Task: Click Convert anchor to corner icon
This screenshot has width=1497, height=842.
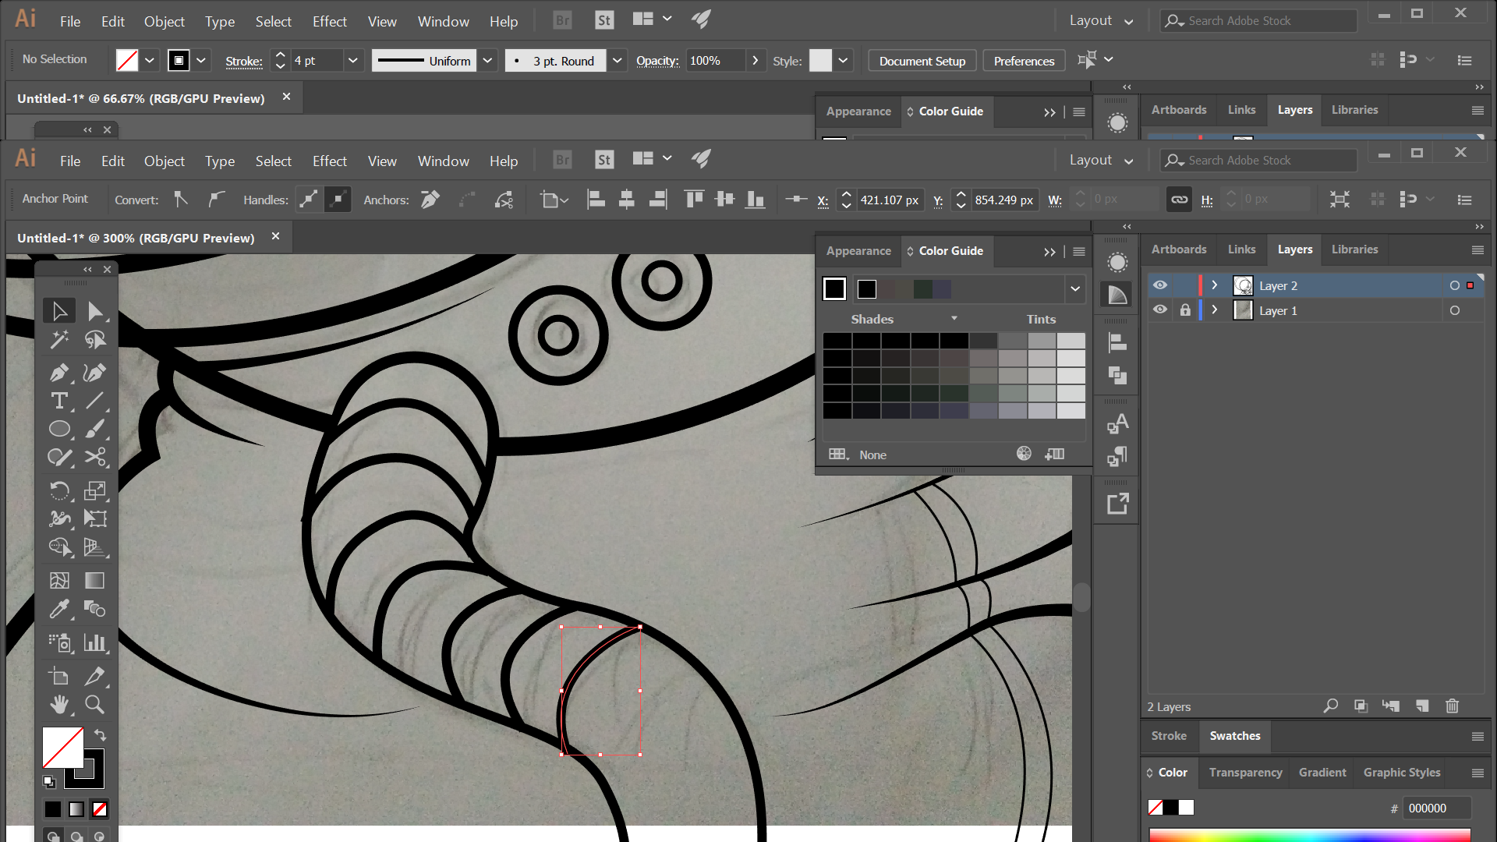Action: pyautogui.click(x=181, y=200)
